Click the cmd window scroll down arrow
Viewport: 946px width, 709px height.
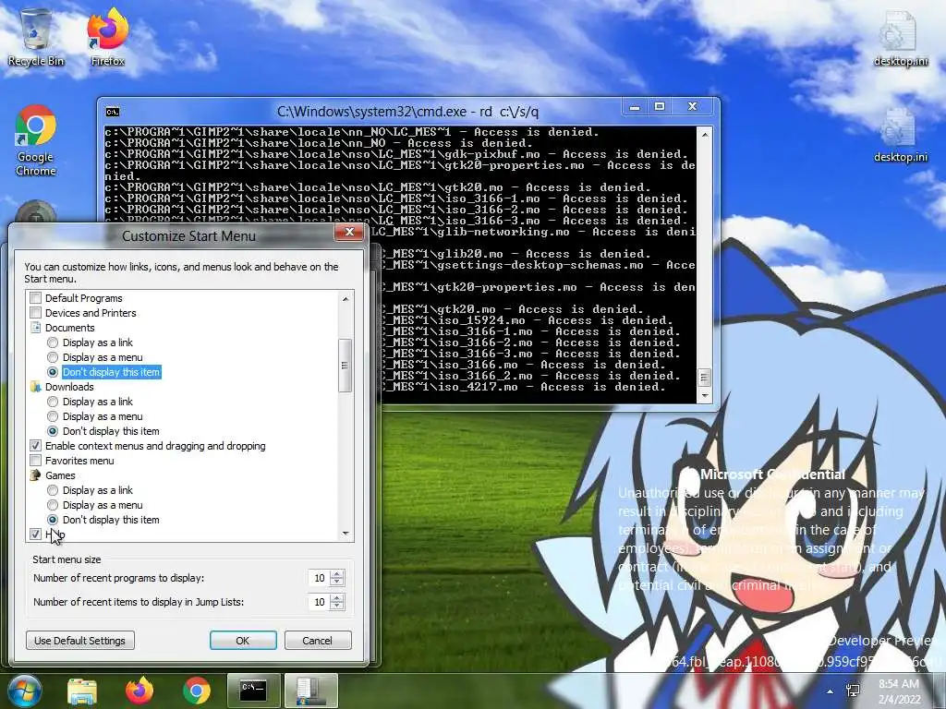704,395
